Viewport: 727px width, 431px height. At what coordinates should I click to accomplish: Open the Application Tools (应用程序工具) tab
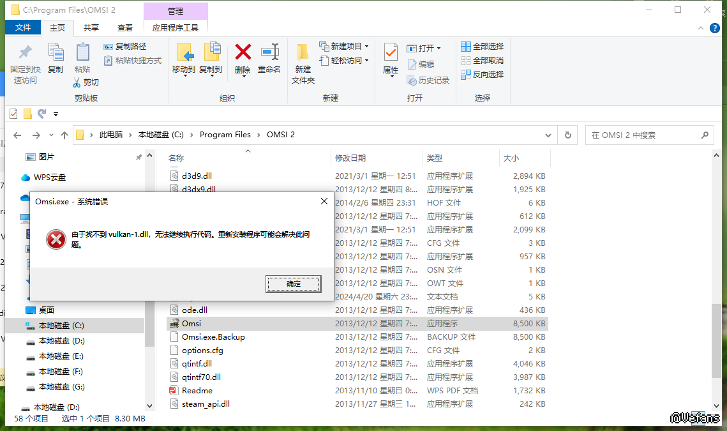click(176, 28)
